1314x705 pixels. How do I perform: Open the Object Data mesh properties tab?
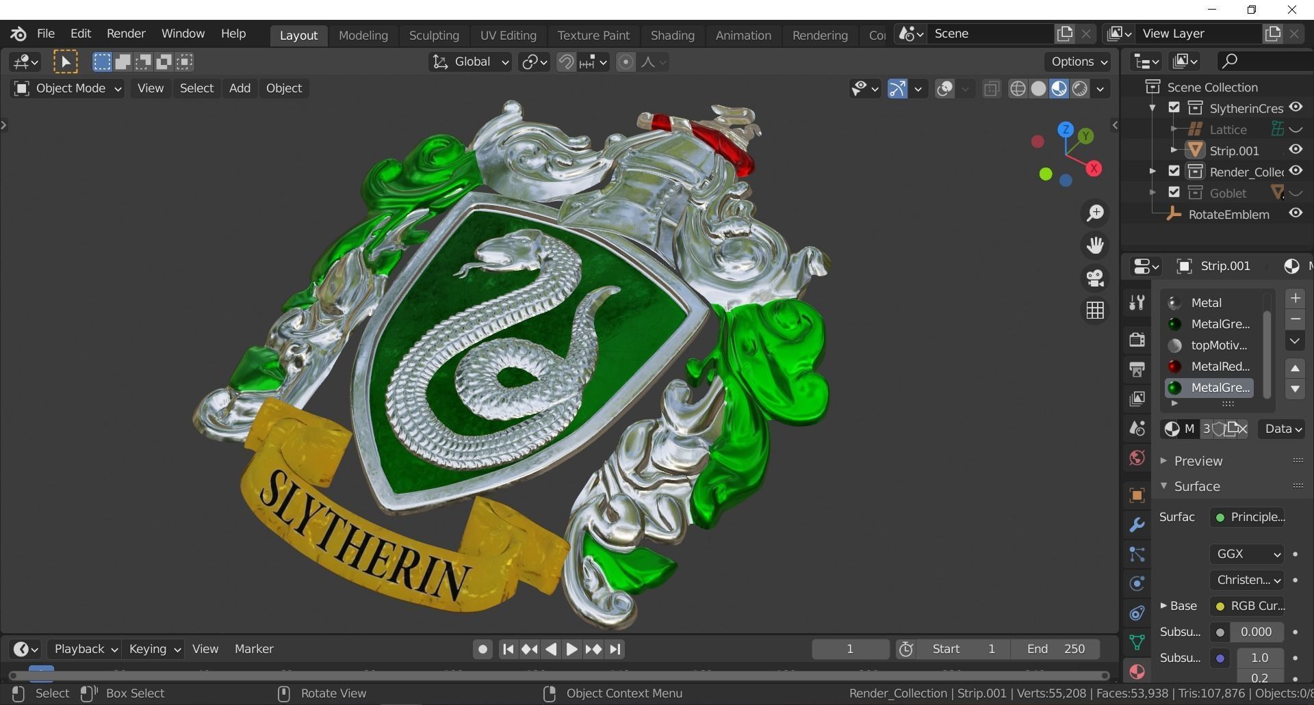(x=1137, y=643)
